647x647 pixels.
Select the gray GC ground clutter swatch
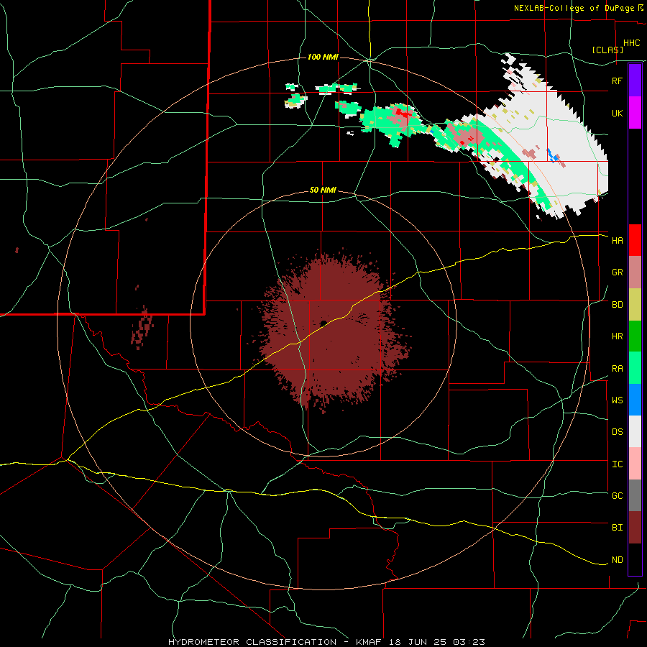pos(635,495)
